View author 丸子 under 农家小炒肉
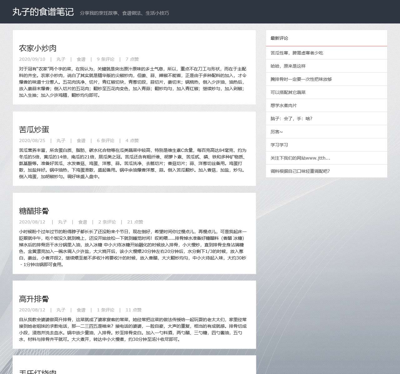This screenshot has height=374, width=400. pyautogui.click(x=61, y=59)
